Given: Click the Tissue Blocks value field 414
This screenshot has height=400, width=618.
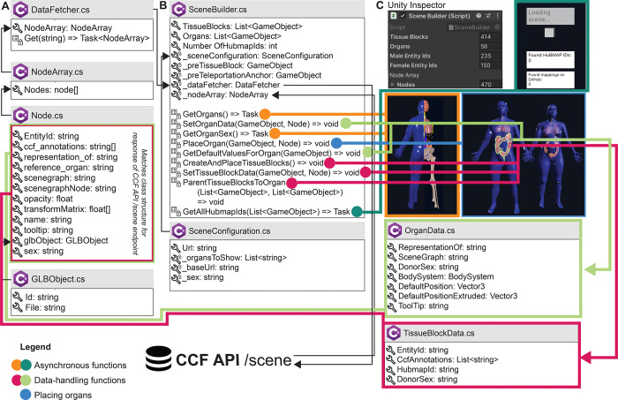Looking at the screenshot, I should [x=490, y=37].
